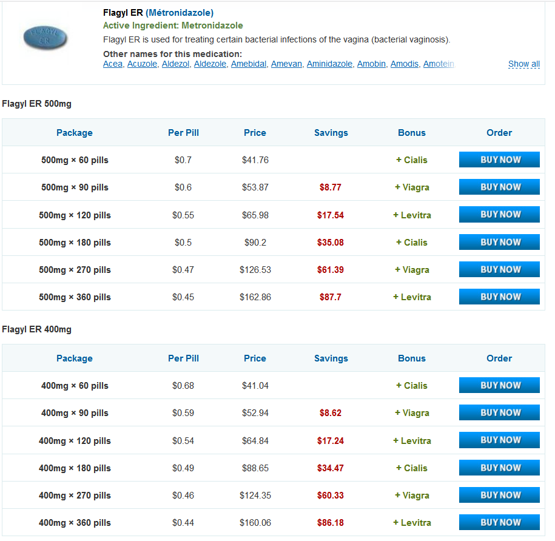Buy the 500mg × 270 pills option
The width and height of the screenshot is (555, 541).
click(499, 270)
